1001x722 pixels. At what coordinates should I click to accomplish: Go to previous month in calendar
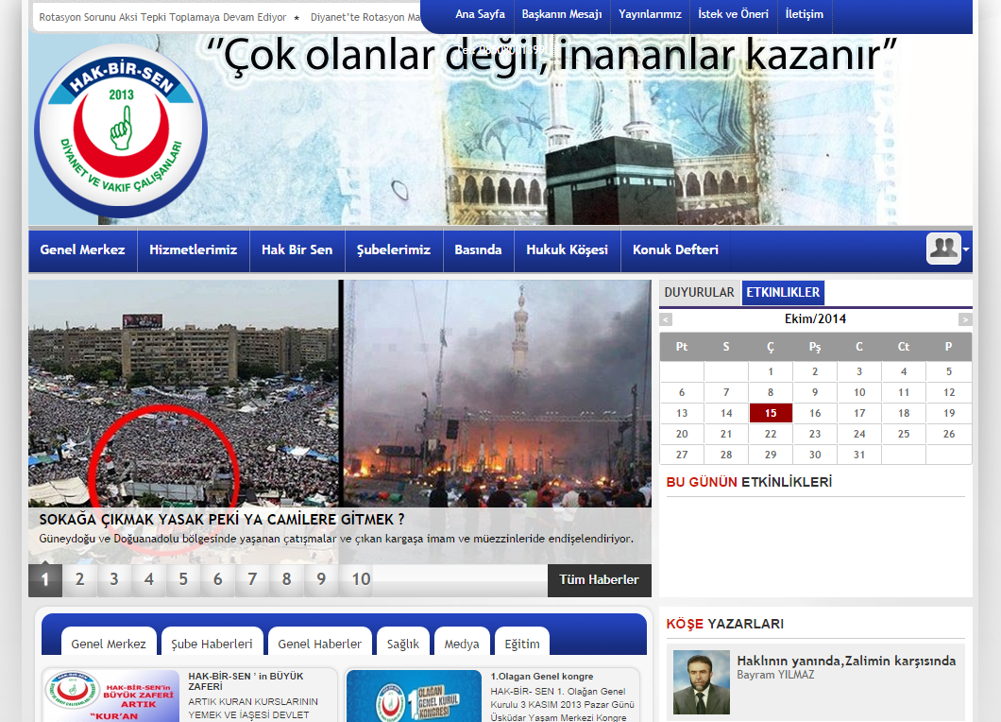point(666,319)
